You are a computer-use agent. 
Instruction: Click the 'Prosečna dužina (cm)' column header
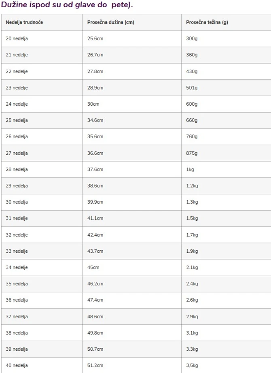tap(110, 22)
